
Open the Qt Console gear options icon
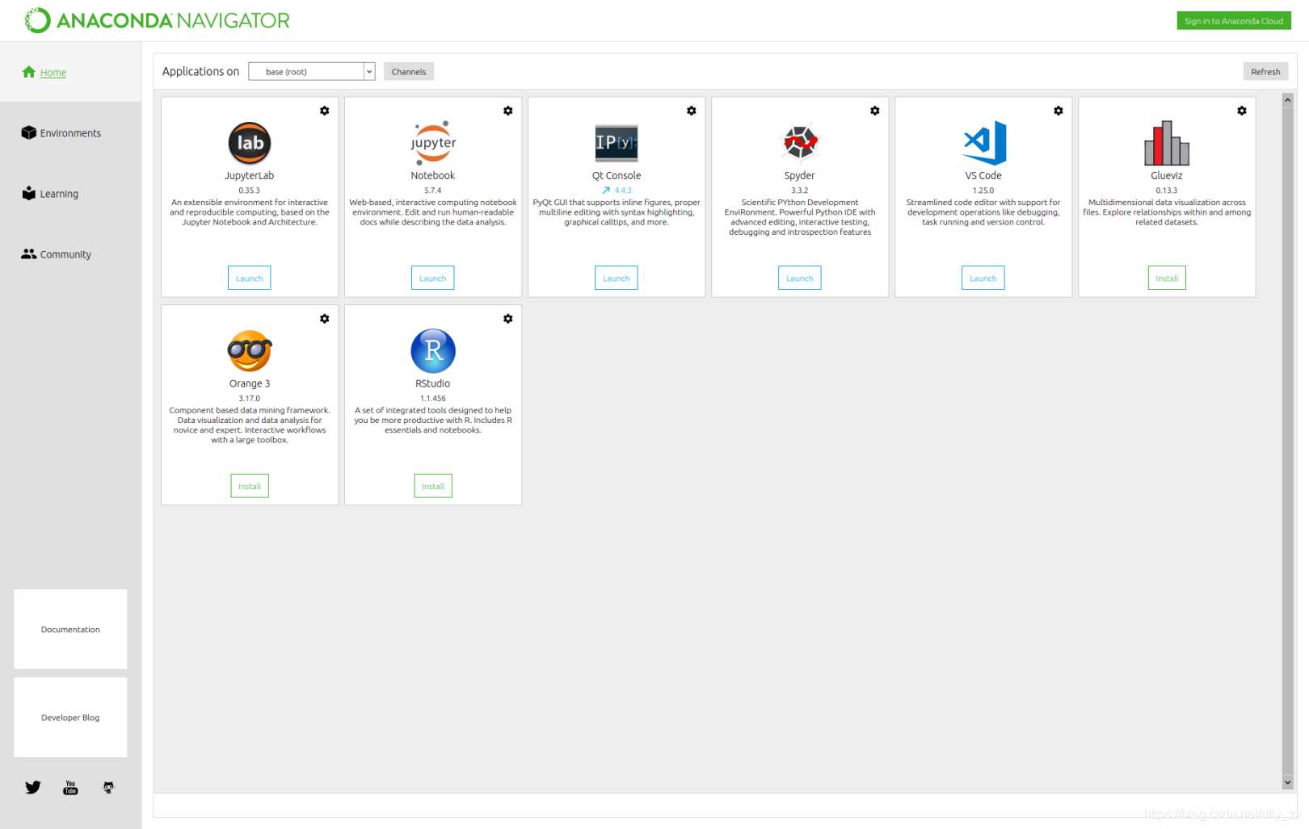click(x=691, y=111)
